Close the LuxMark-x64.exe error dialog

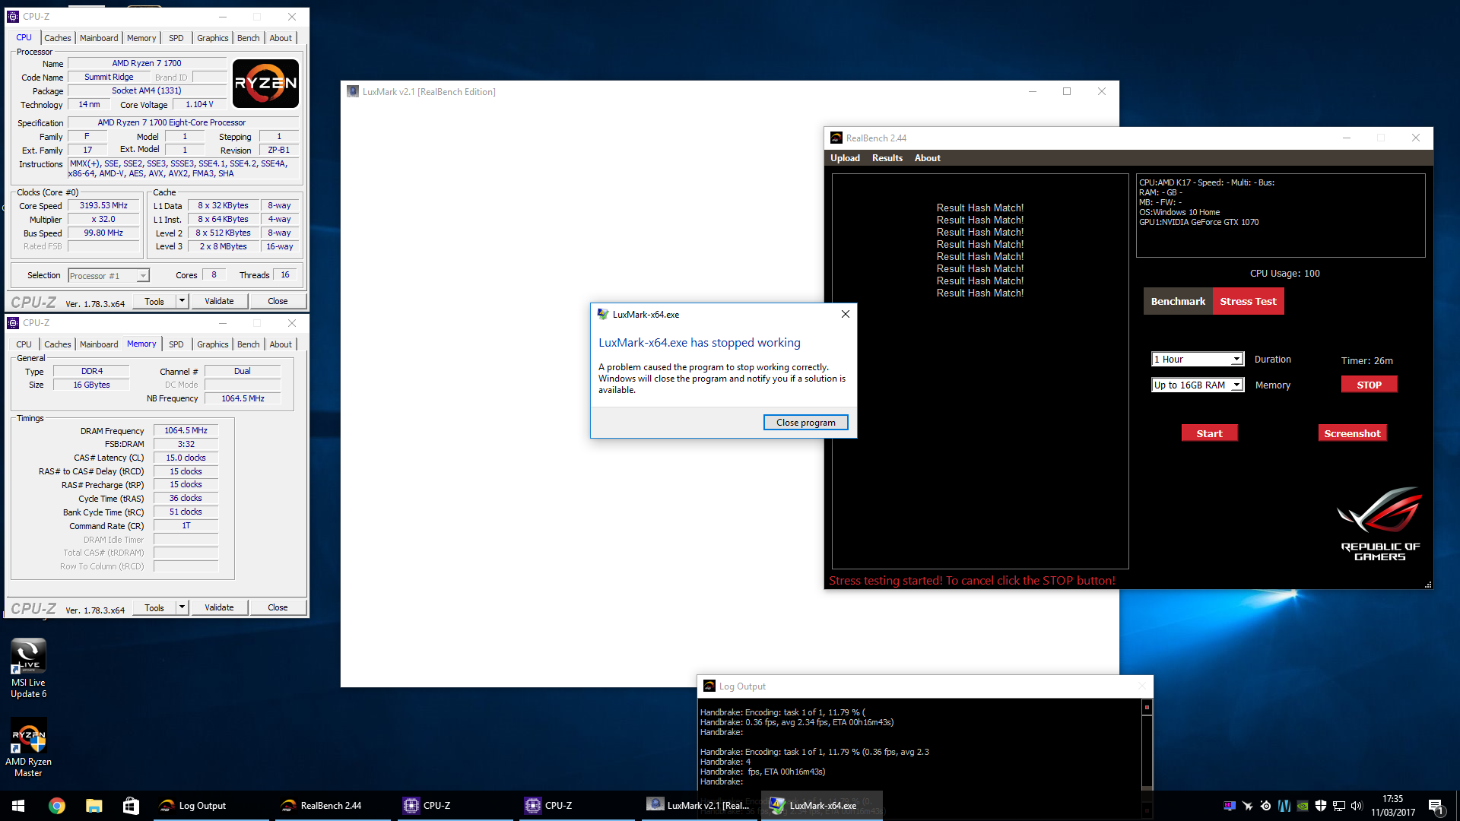coord(845,314)
